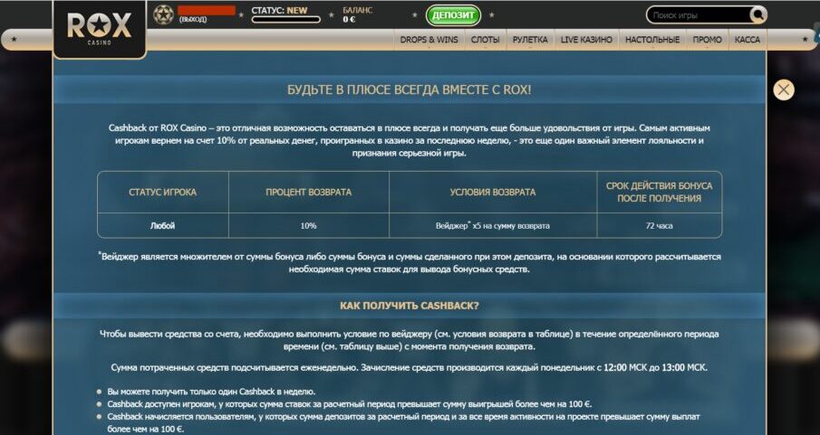Image resolution: width=820 pixels, height=435 pixels.
Task: Click the 72 часа table cell
Action: pos(659,225)
